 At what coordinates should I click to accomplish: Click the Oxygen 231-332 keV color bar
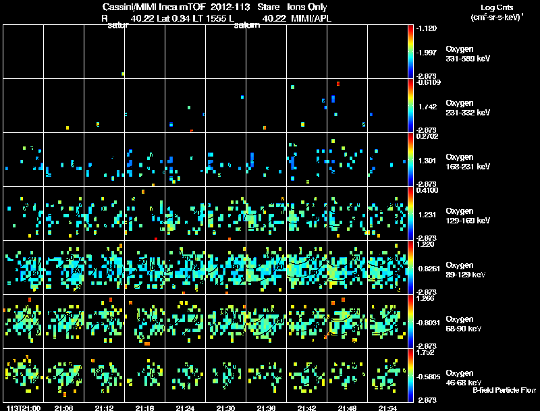pyautogui.click(x=410, y=106)
